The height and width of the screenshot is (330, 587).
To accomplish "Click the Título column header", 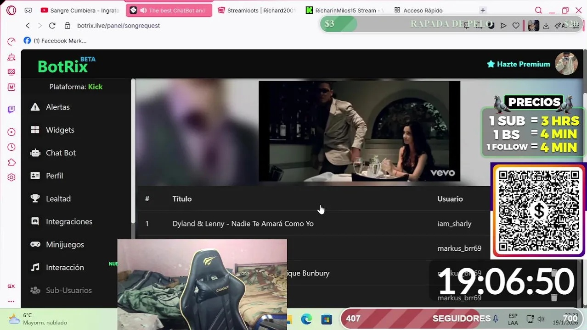I will (182, 199).
